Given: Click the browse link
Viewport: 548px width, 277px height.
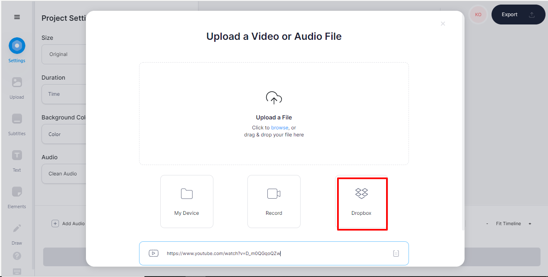Looking at the screenshot, I should tap(280, 128).
